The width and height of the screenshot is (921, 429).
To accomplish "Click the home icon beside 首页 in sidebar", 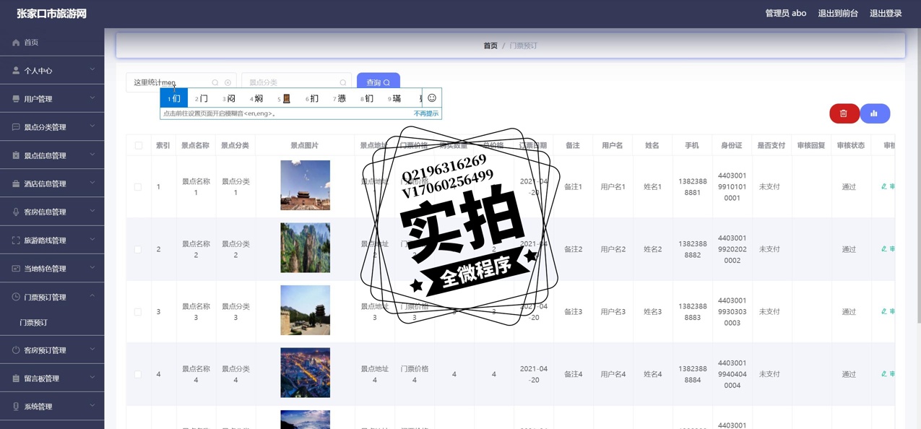I will 16,43.
